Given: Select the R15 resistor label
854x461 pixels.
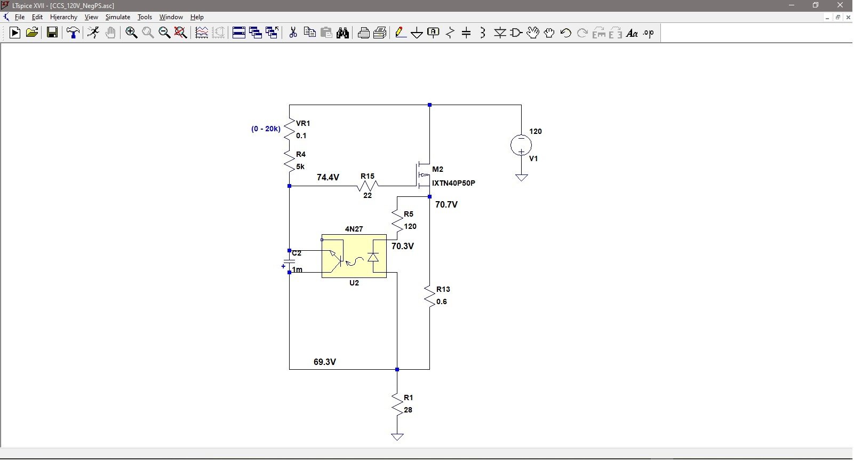Looking at the screenshot, I should click(x=368, y=176).
